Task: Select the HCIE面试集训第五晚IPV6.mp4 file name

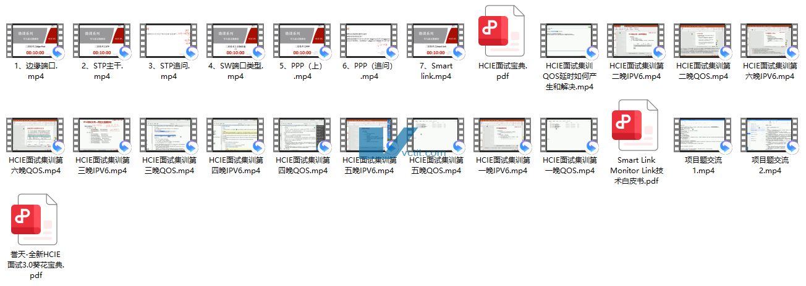Action: click(369, 166)
